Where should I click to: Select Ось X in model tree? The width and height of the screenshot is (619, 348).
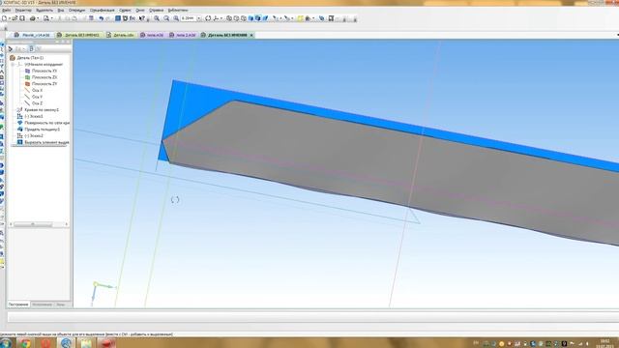[x=37, y=90]
